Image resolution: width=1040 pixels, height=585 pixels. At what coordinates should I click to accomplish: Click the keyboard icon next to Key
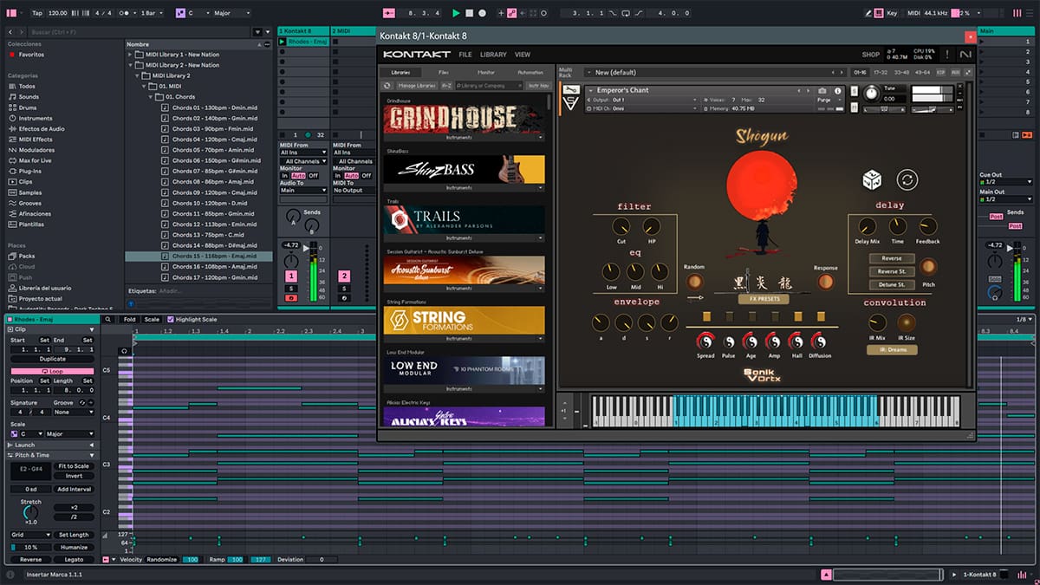coord(877,13)
